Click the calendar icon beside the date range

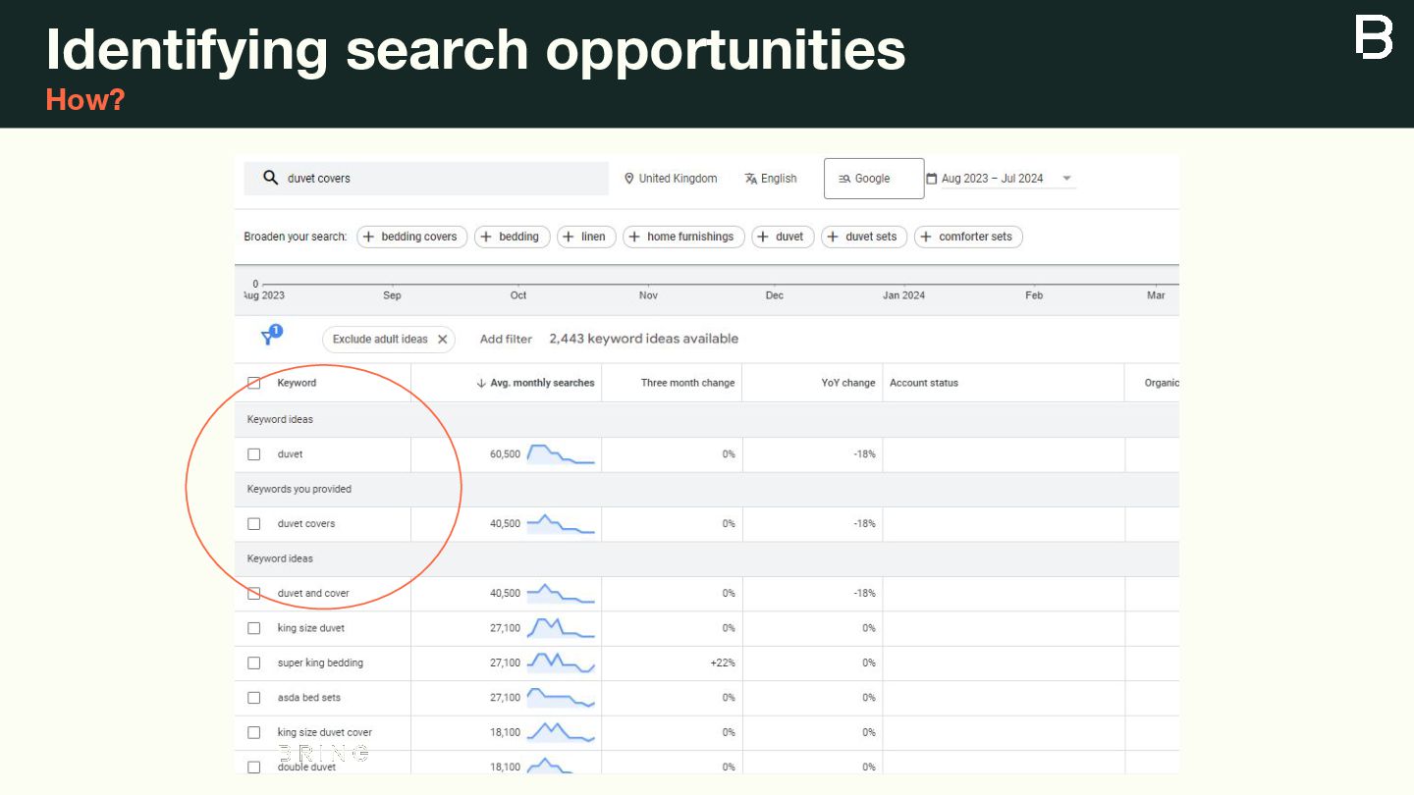pos(932,179)
